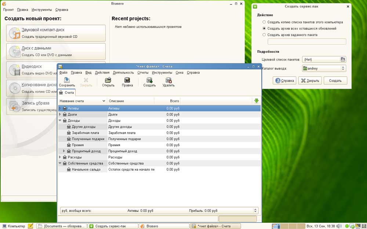Click the Создать account toolbar icon
367x229 pixels.
pos(149,82)
